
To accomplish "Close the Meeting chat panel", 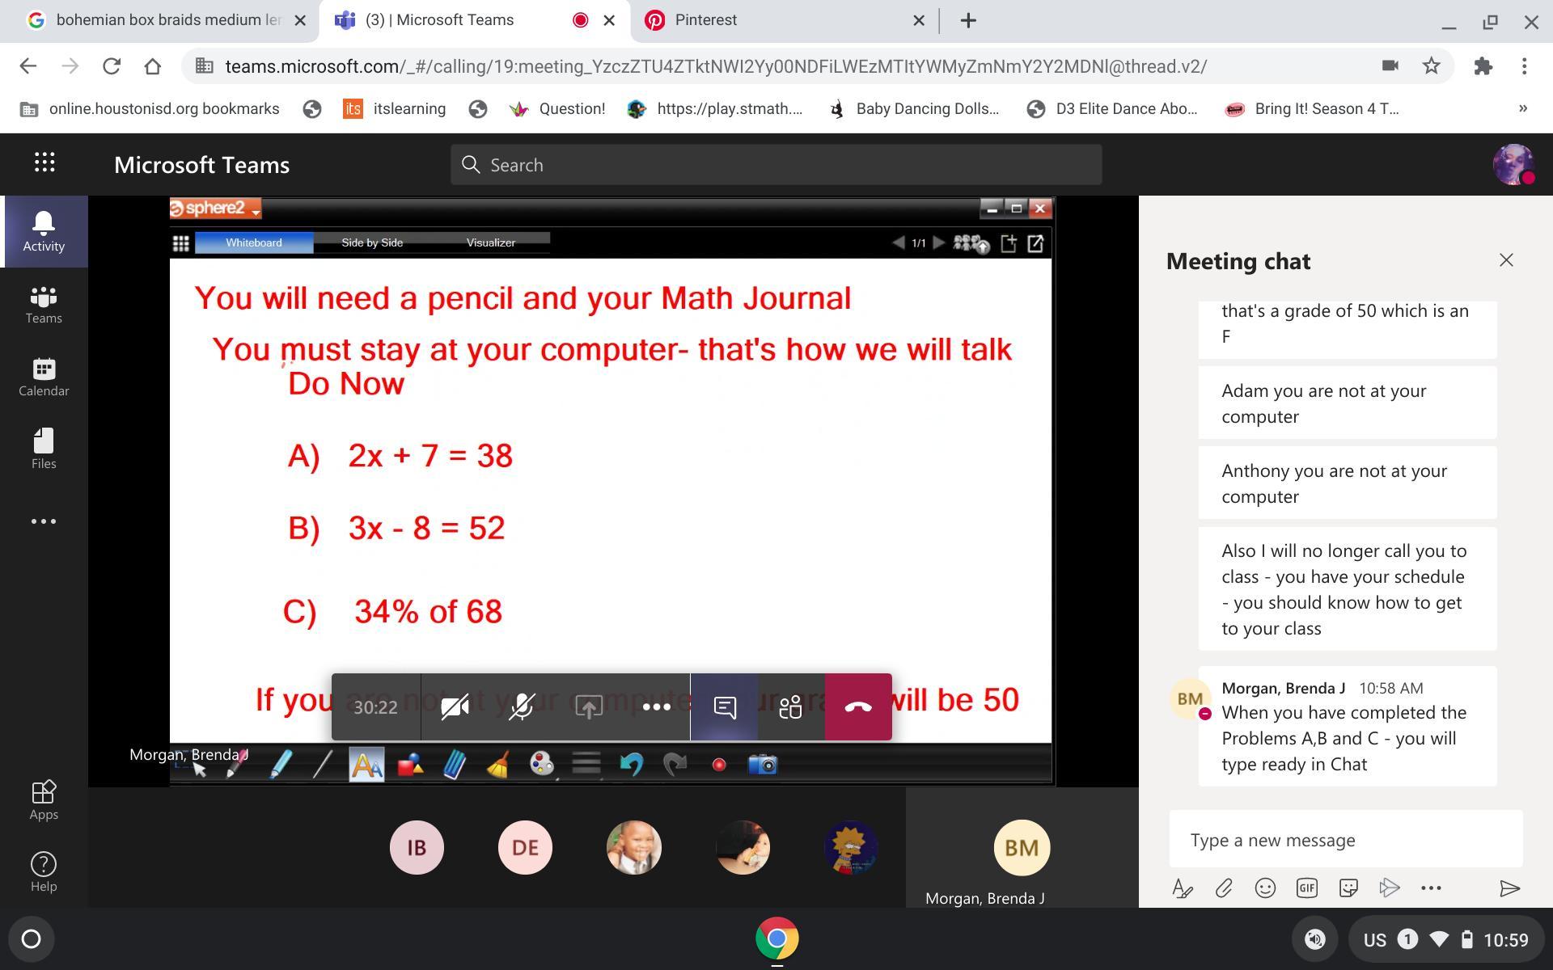I will pyautogui.click(x=1506, y=260).
